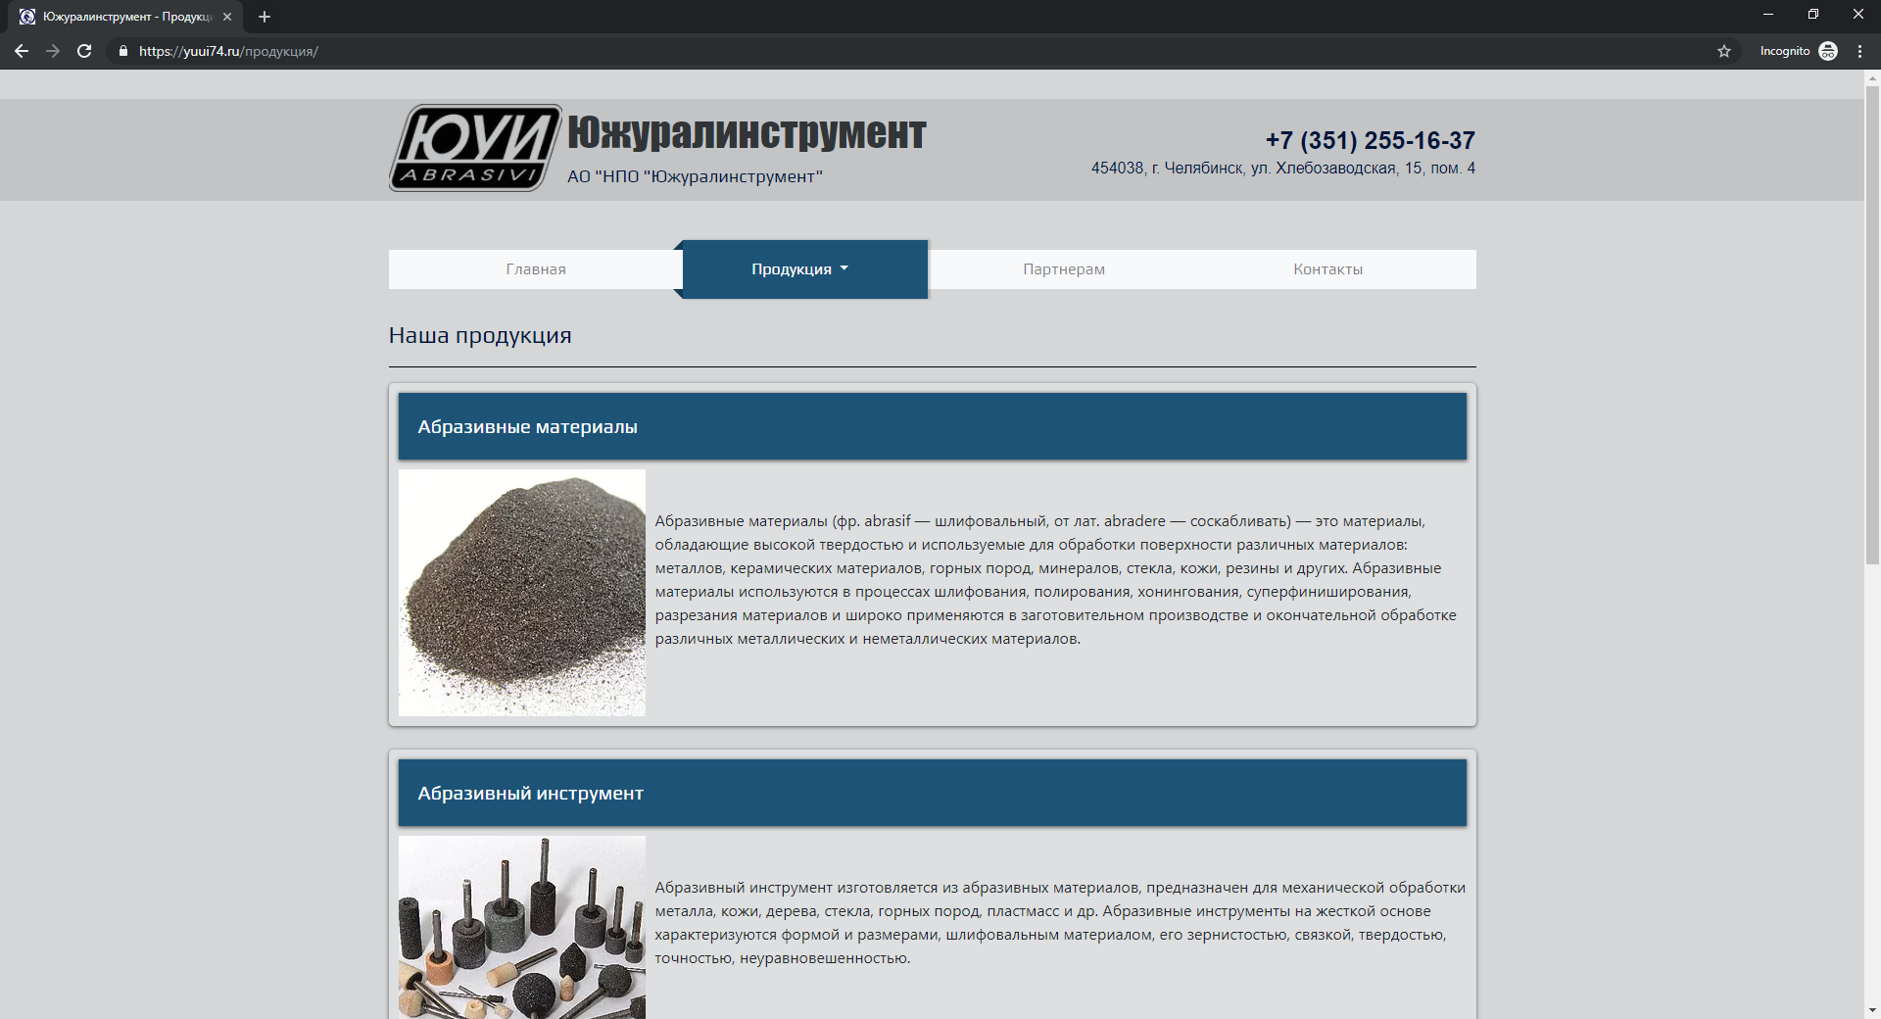Bookmark this page with the star icon
1881x1019 pixels.
click(x=1724, y=51)
